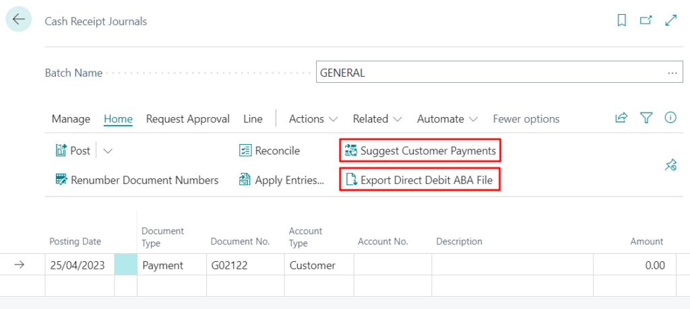Click the Post action
This screenshot has height=309, width=690.
tap(73, 151)
